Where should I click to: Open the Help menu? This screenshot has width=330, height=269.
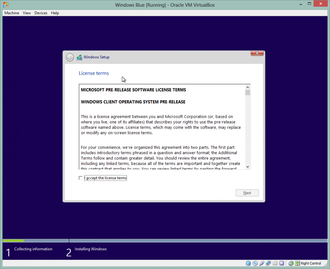pyautogui.click(x=55, y=13)
